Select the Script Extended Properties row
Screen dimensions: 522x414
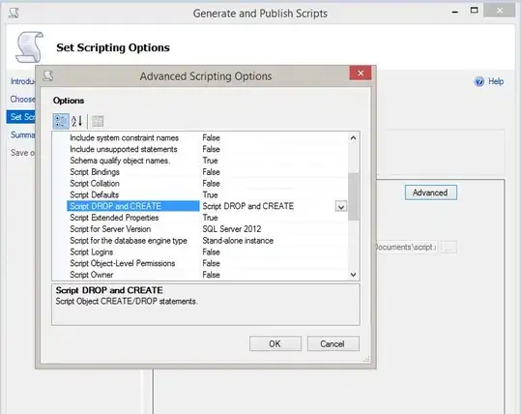[x=207, y=218]
